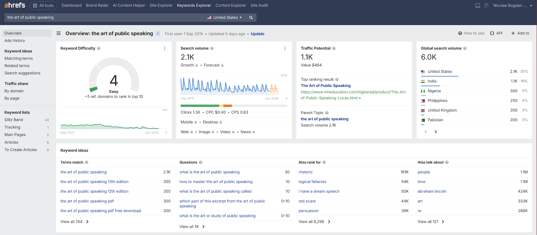Click Global search volume help icon

465,48
